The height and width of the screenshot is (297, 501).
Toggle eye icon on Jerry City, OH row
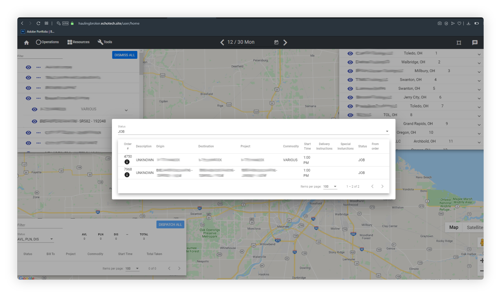point(350,98)
